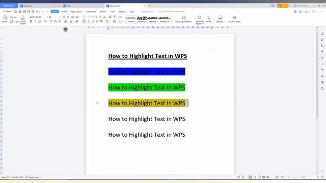Switch to the Page Layout tab

(x=76, y=12)
